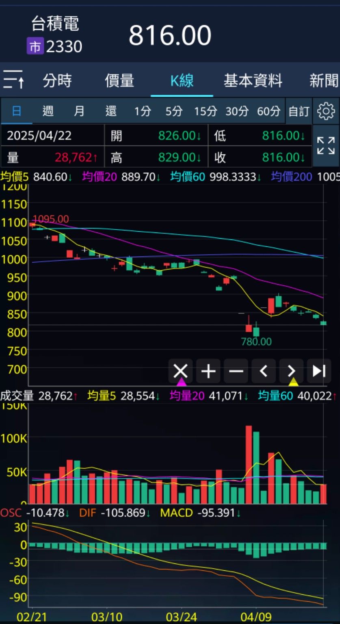Open the chart settings gear icon
The image size is (340, 624).
326,111
